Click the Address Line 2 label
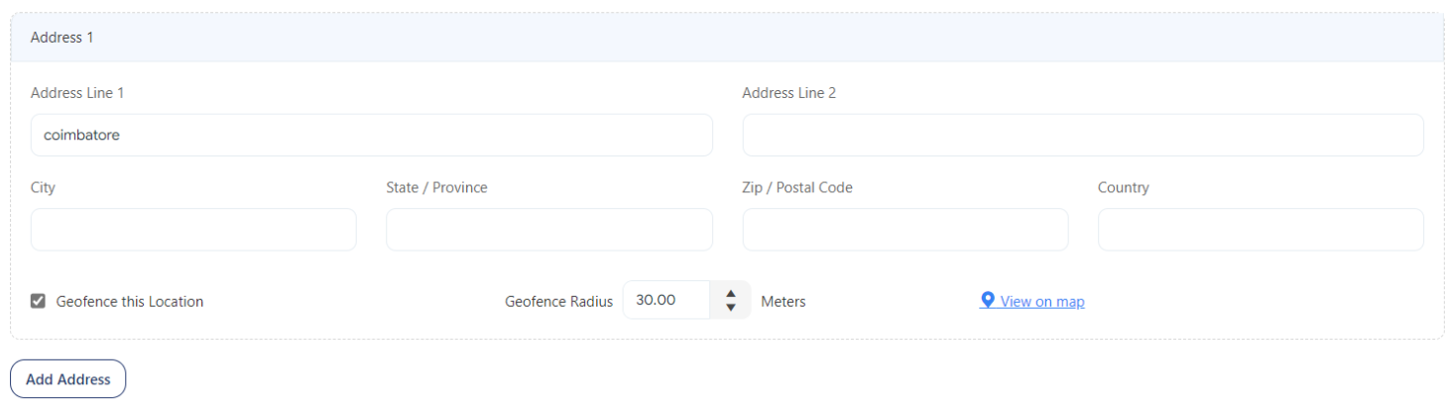This screenshot has height=405, width=1445. pyautogui.click(x=788, y=93)
